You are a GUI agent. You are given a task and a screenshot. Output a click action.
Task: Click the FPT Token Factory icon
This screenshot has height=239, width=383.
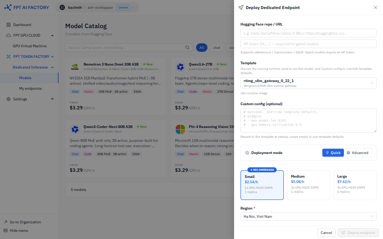[x=9, y=57]
